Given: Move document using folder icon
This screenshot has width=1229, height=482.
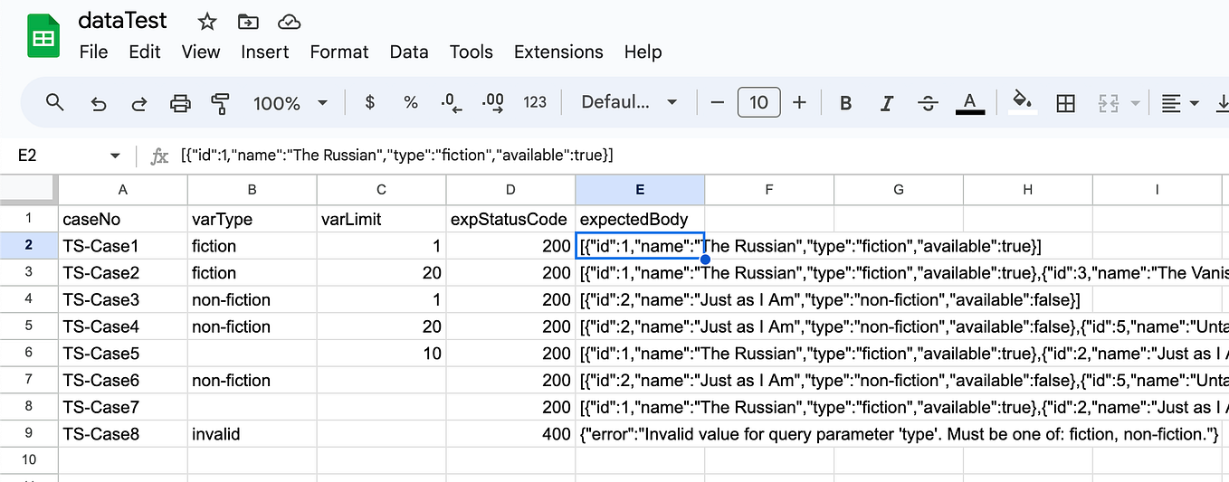Looking at the screenshot, I should pyautogui.click(x=247, y=21).
